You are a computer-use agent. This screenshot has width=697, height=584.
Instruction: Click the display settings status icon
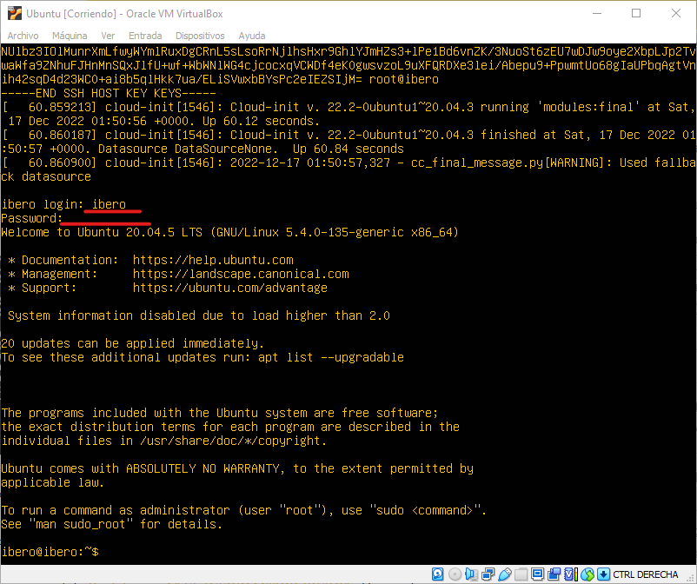[537, 574]
